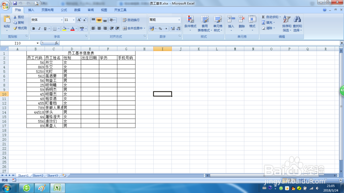Apply the red font color A

pos(72,29)
